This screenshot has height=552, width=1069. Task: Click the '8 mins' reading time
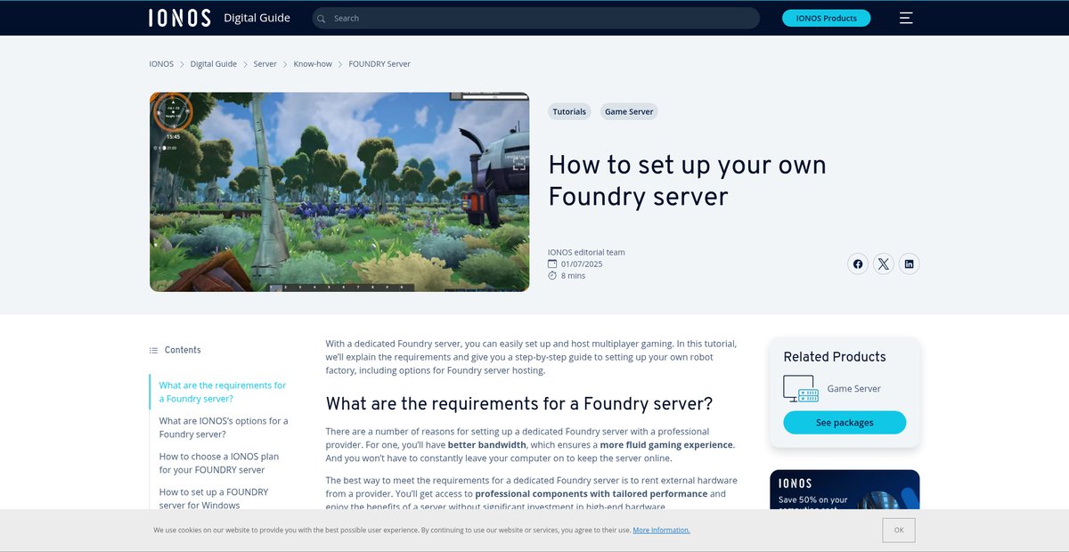point(573,276)
